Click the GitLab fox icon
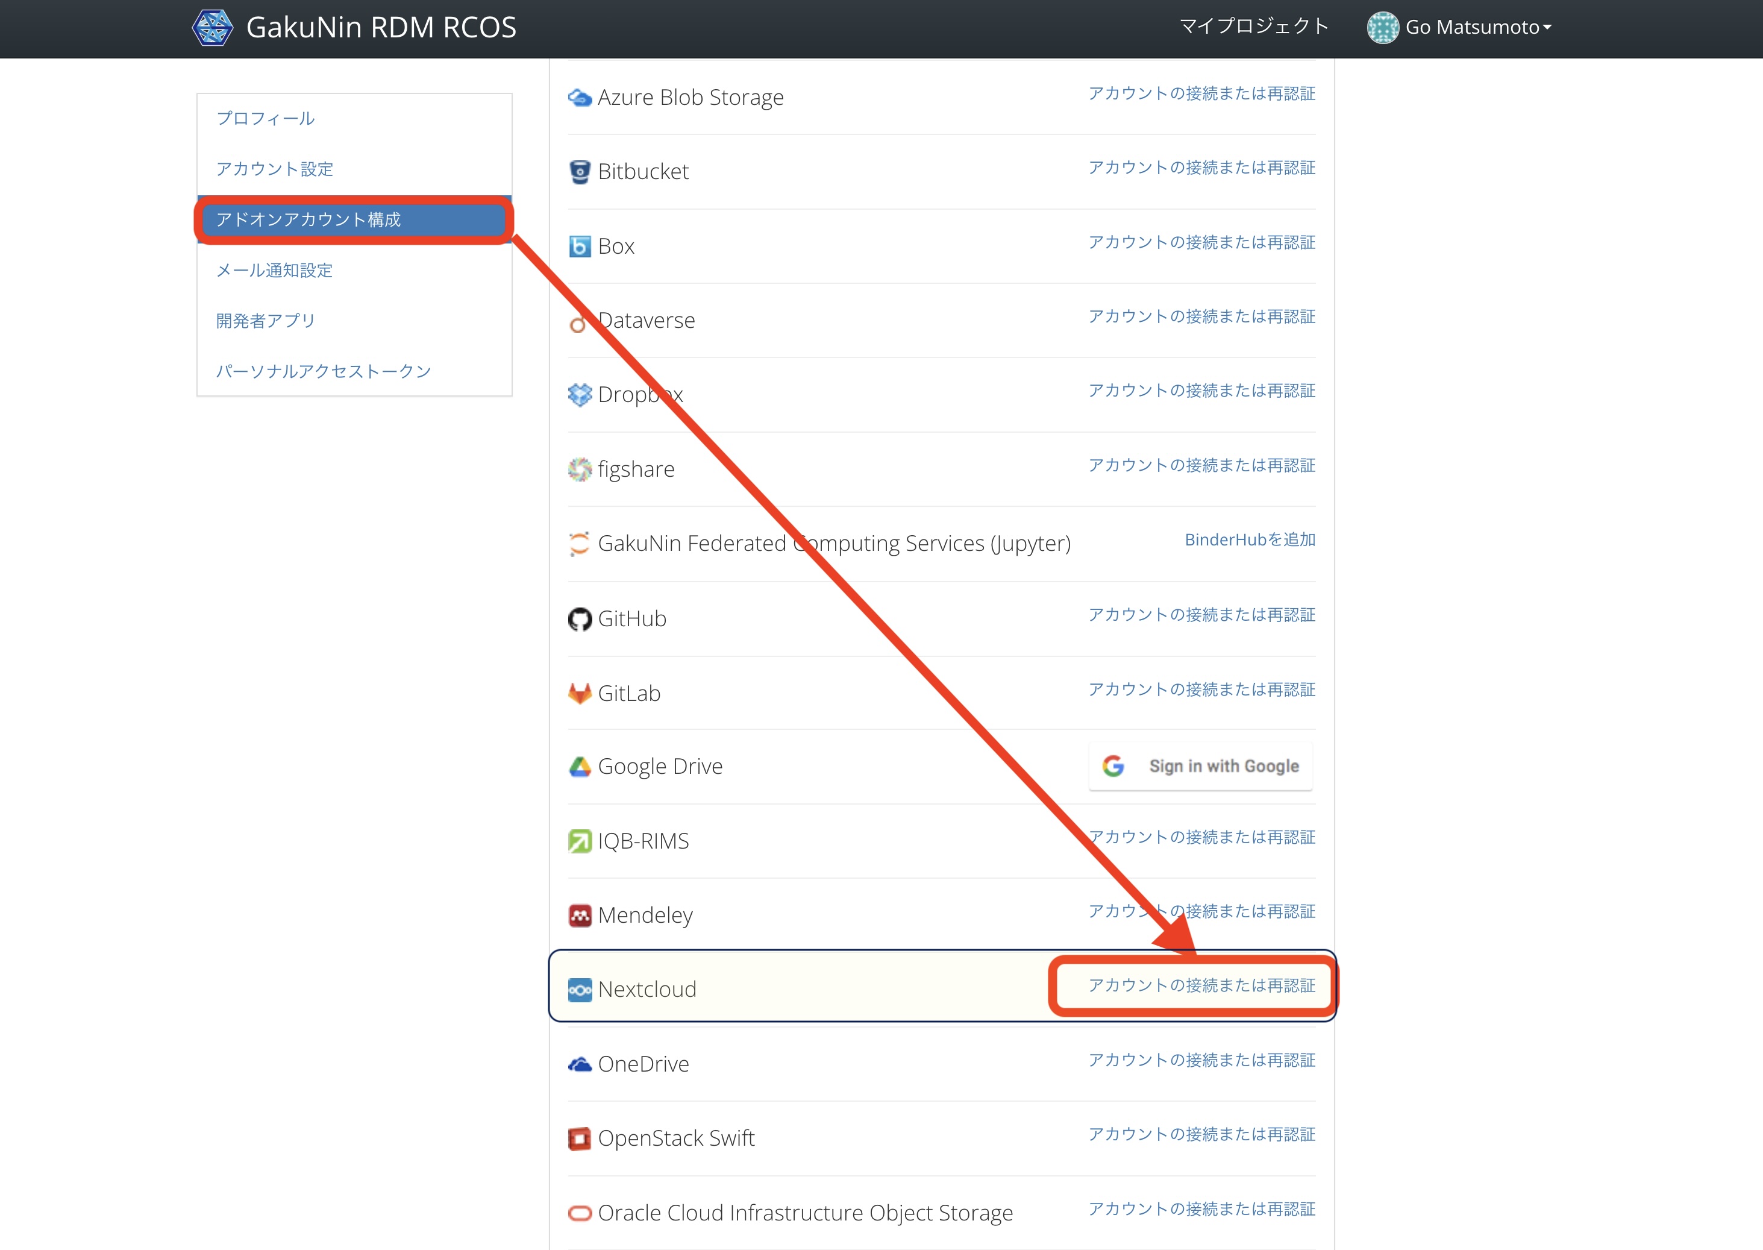 tap(580, 694)
